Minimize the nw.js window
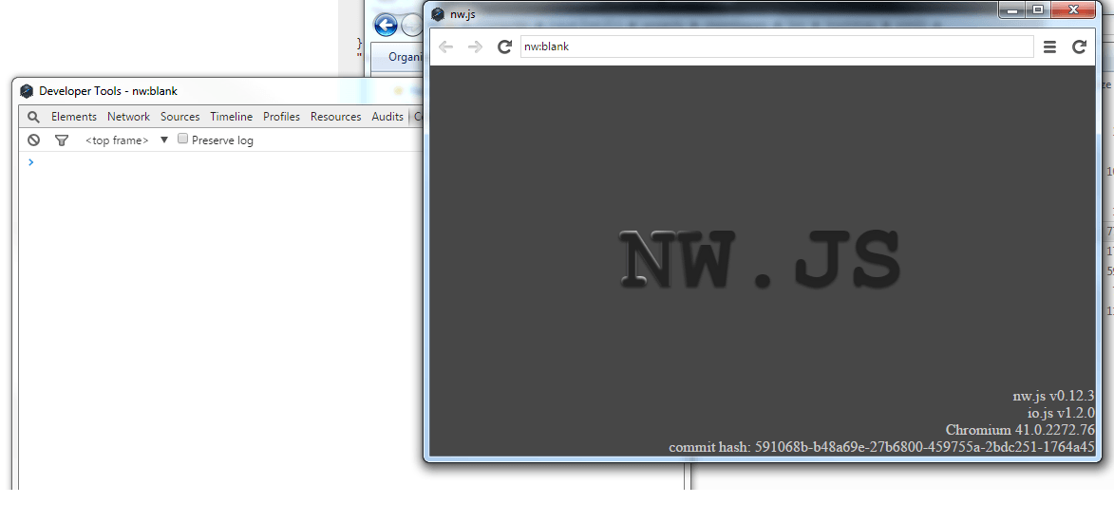This screenshot has height=522, width=1114. click(x=1012, y=9)
